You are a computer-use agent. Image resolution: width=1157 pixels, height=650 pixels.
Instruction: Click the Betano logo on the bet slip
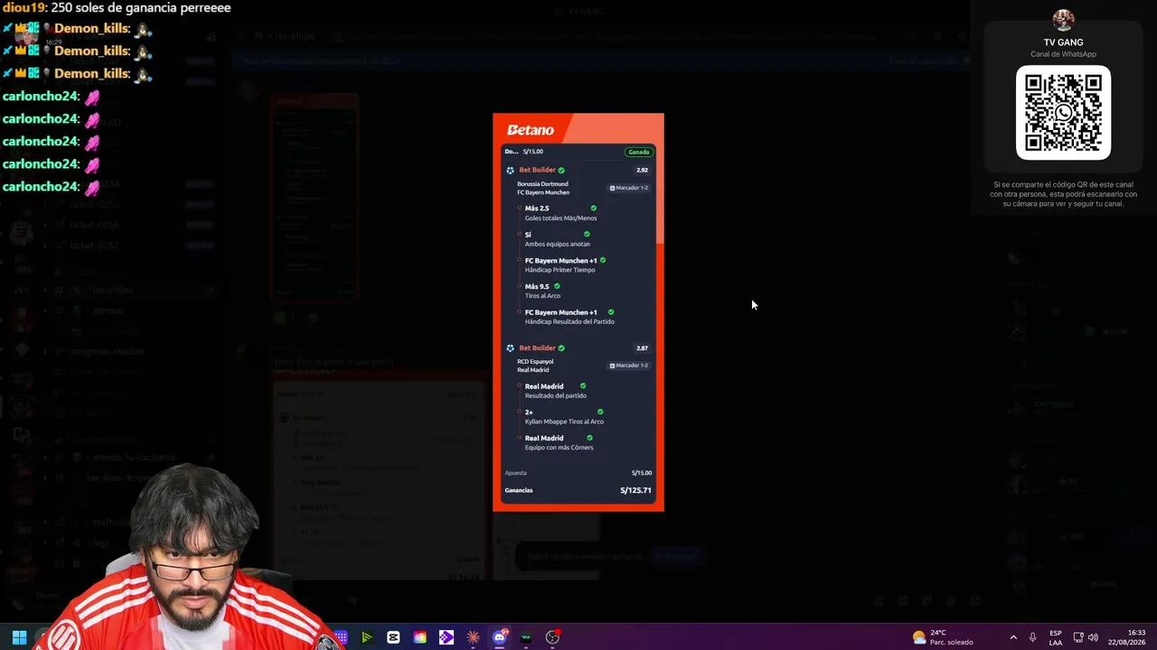pos(531,130)
